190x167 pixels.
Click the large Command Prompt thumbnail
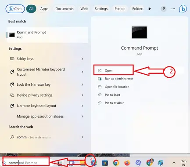click(x=139, y=33)
